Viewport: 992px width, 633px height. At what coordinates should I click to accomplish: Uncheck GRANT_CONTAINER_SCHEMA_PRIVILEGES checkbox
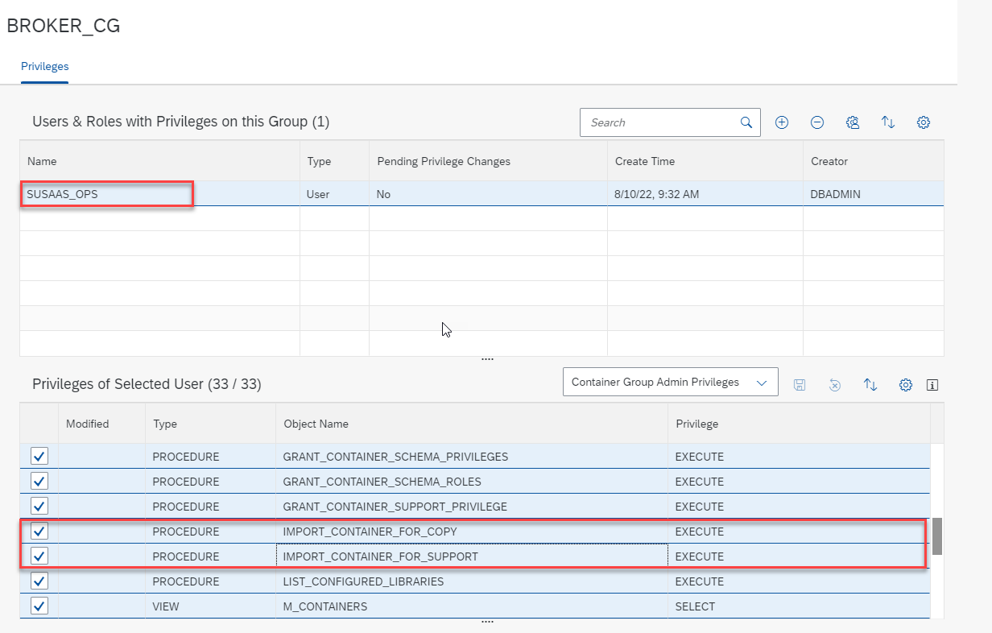pyautogui.click(x=39, y=457)
